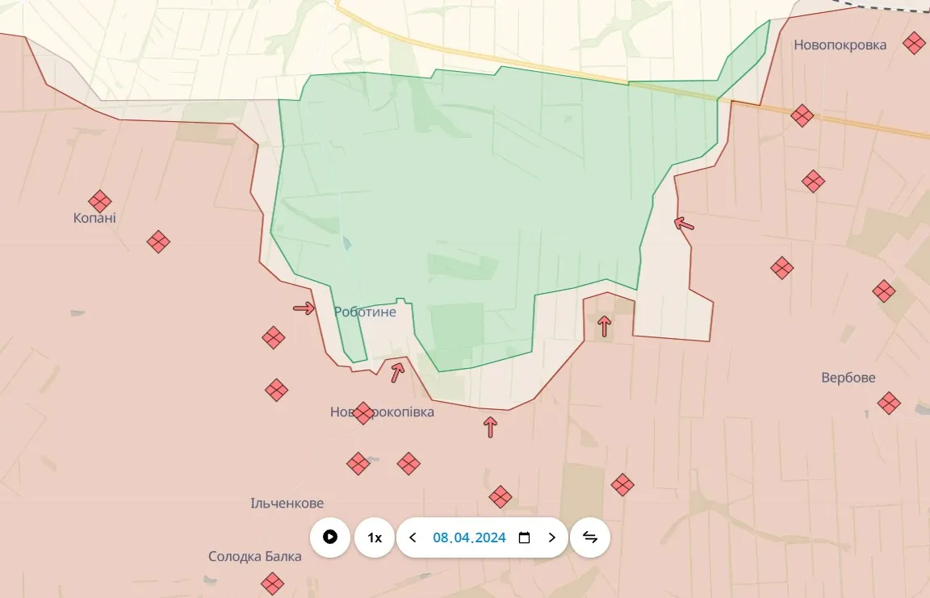Select unit marker directly above Копані
The height and width of the screenshot is (598, 930).
100,201
